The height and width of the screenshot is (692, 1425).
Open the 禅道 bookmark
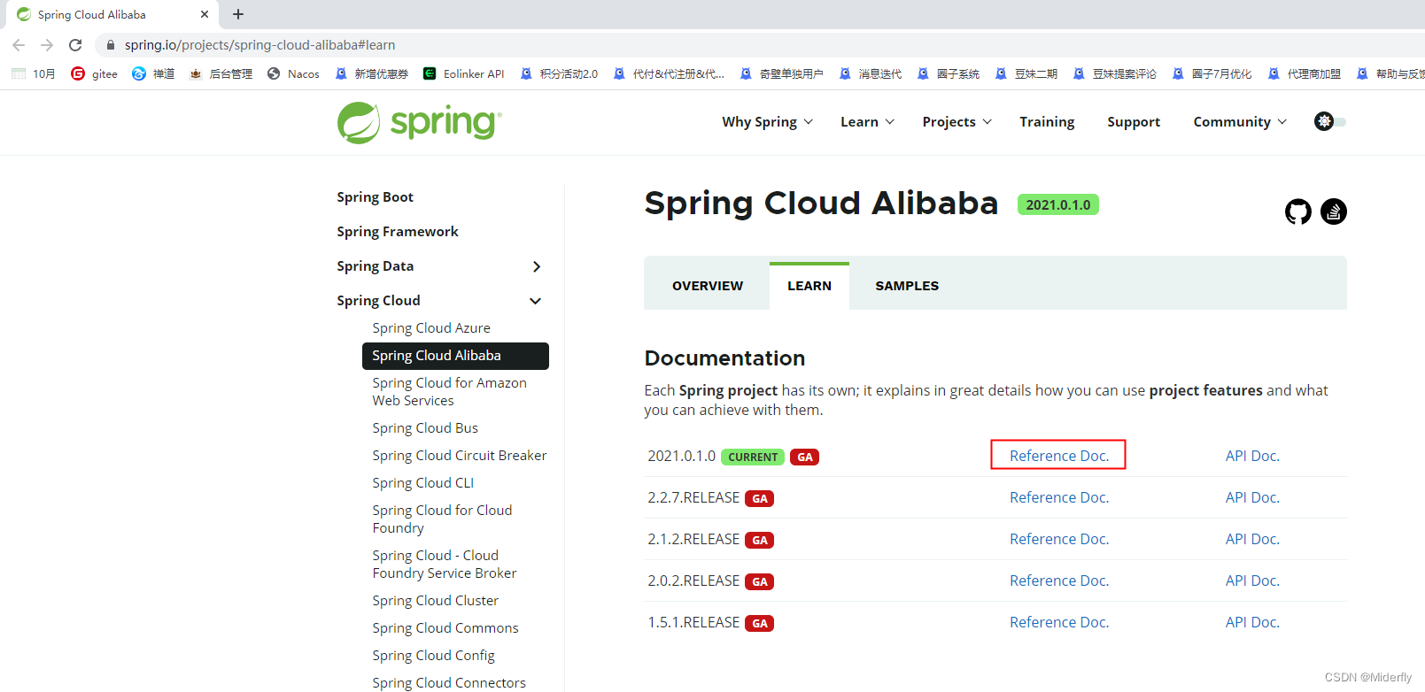click(153, 74)
